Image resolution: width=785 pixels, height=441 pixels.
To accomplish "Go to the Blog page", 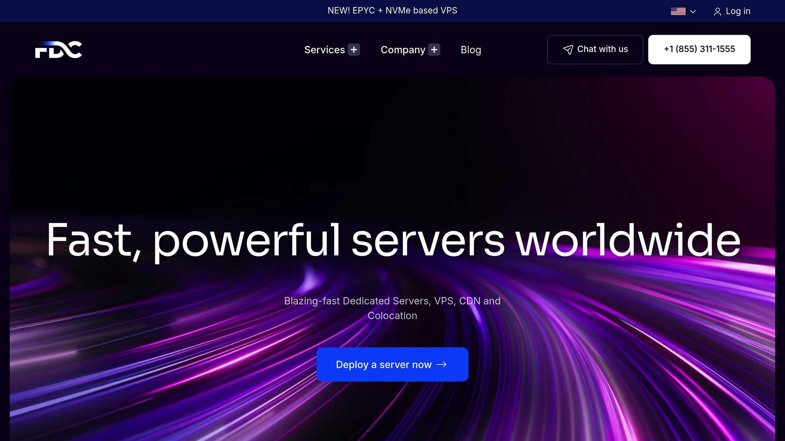I will (x=471, y=50).
